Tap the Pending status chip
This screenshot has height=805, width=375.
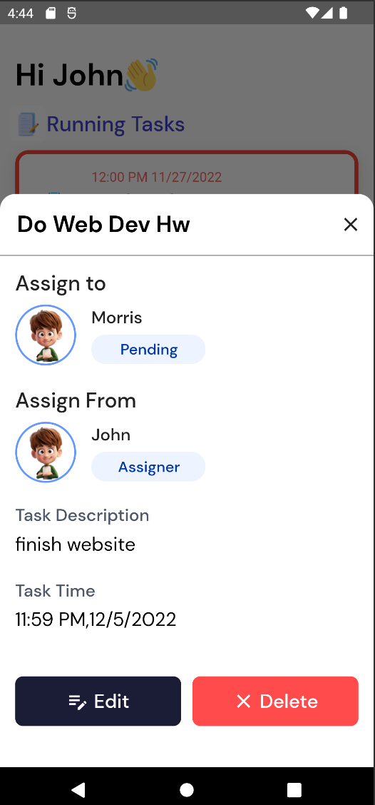[x=148, y=350]
